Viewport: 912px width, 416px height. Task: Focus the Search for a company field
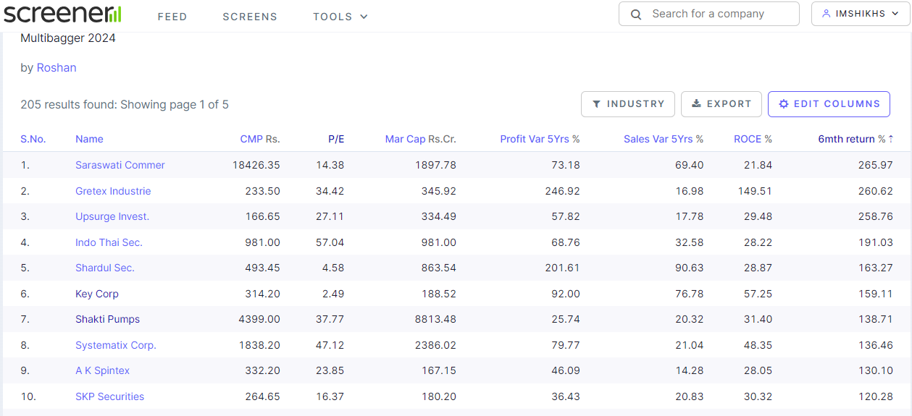coord(709,14)
